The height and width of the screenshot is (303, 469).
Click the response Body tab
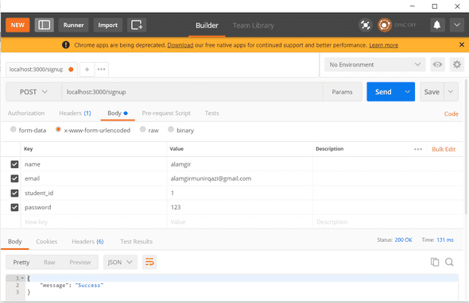(14, 241)
